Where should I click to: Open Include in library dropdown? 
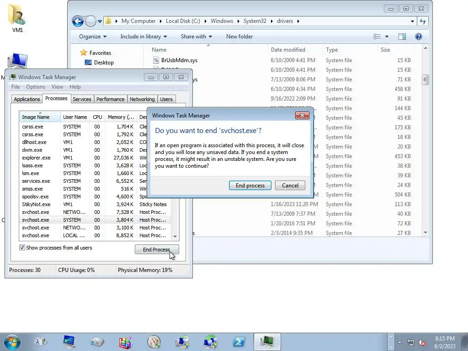pos(144,37)
